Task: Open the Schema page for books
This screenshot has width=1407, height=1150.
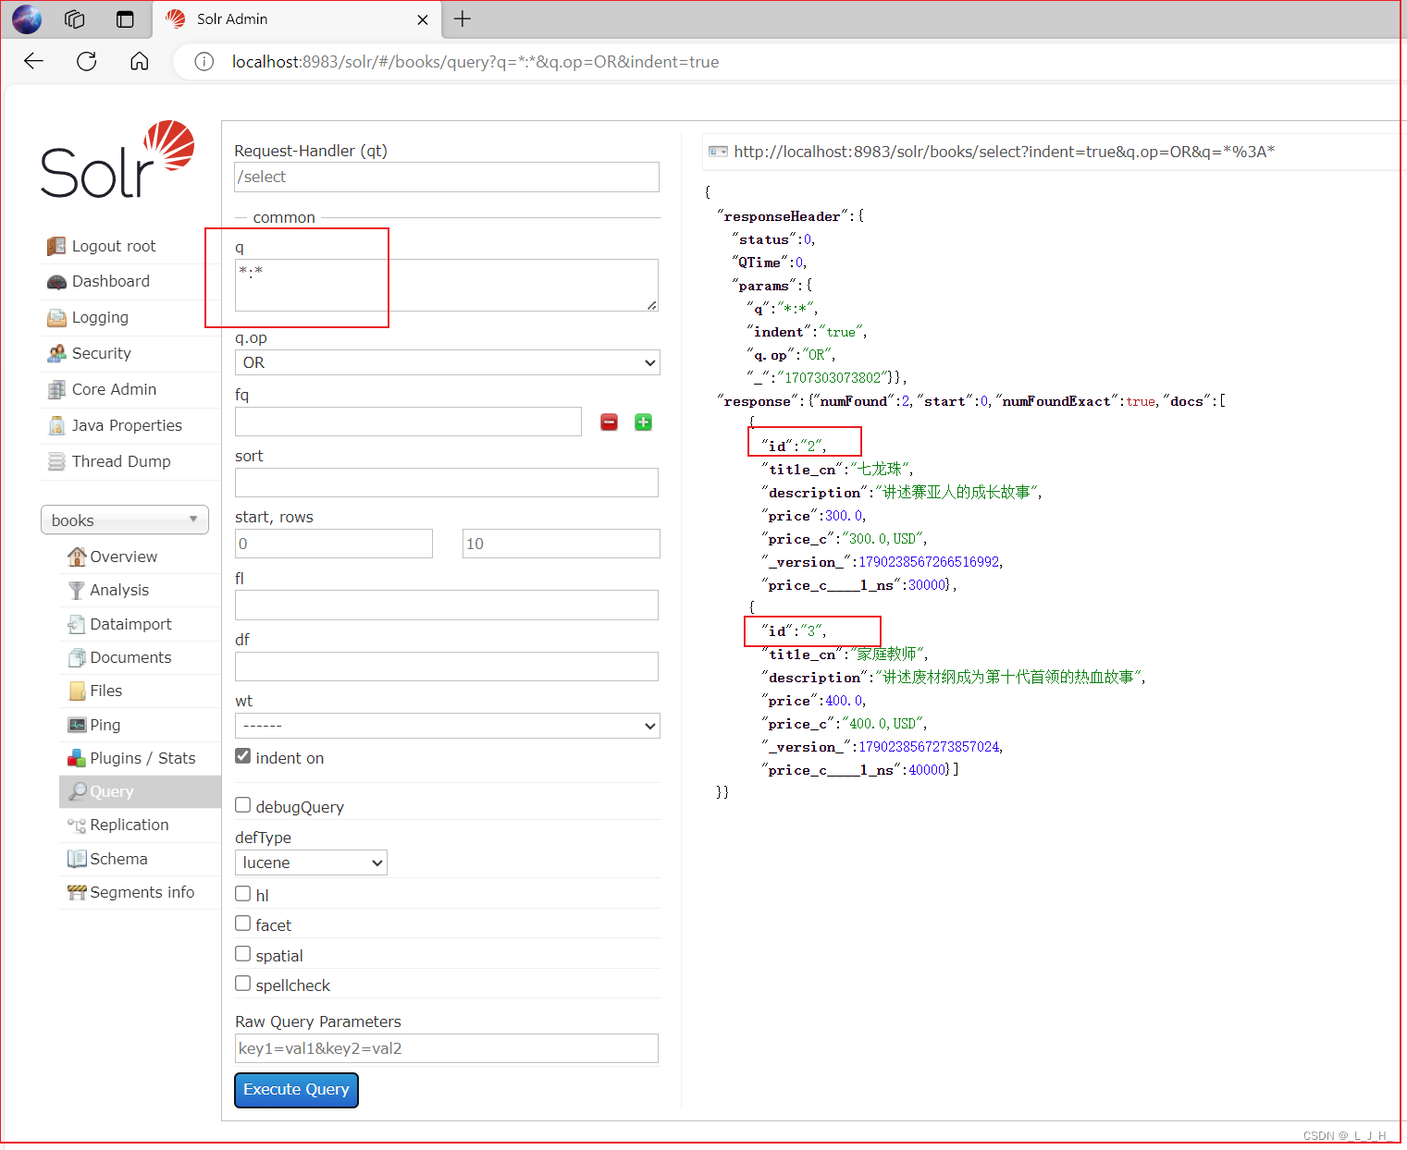Action: tap(118, 859)
